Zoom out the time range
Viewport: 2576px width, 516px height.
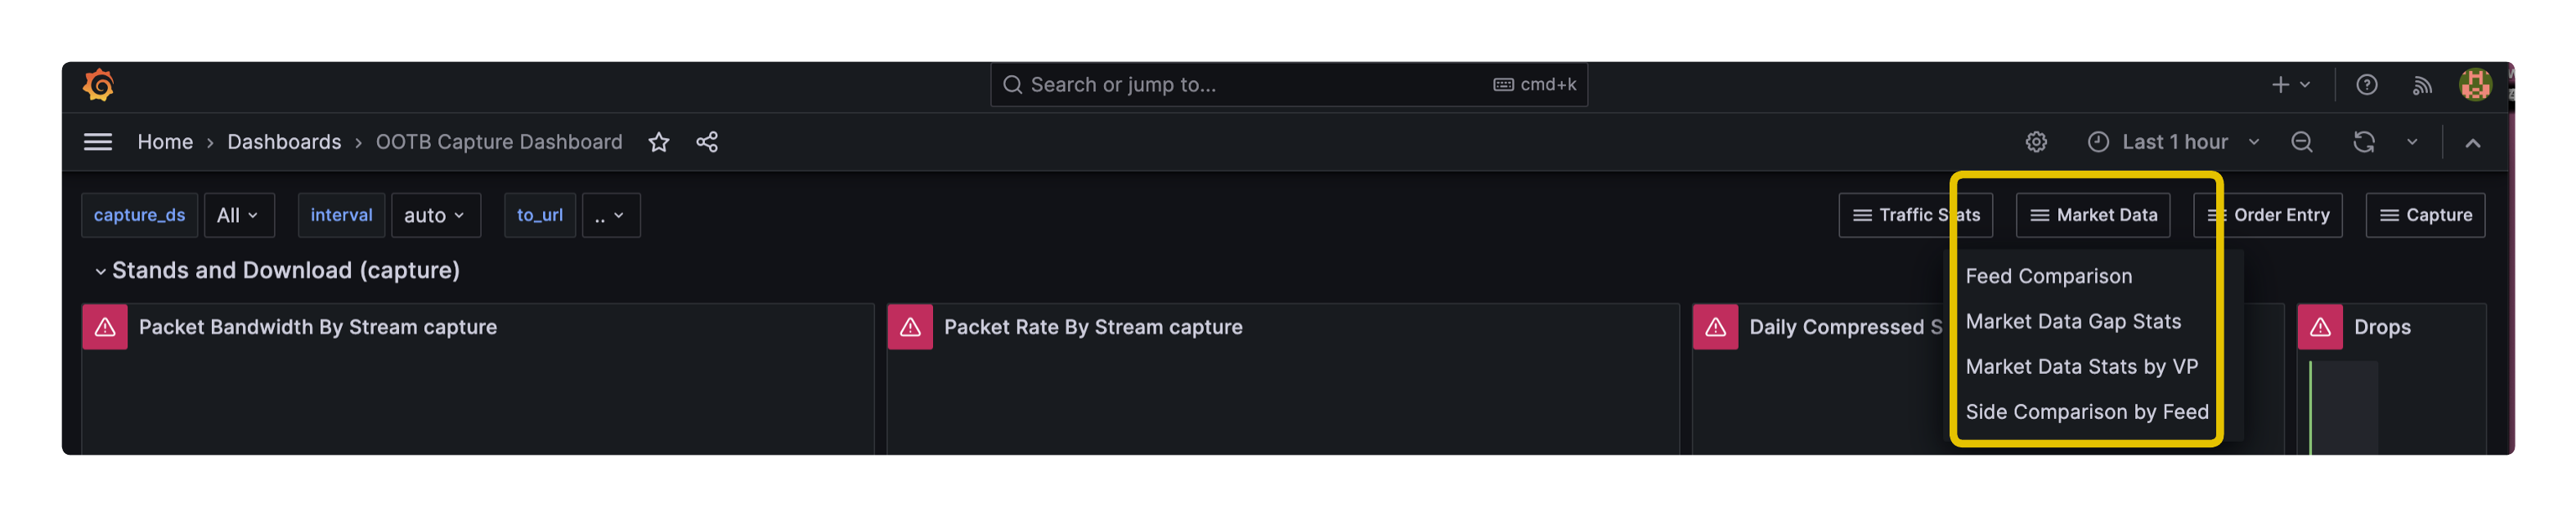tap(2301, 142)
